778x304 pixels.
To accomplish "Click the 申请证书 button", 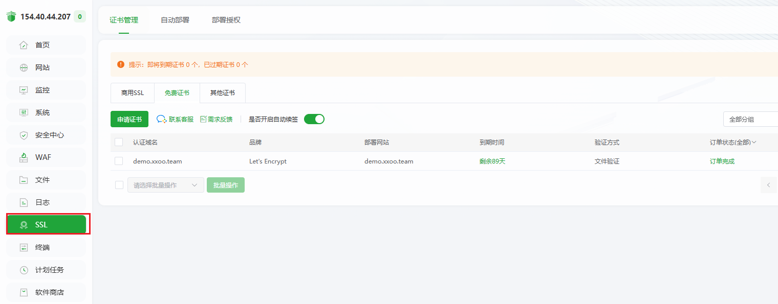I will pos(129,119).
